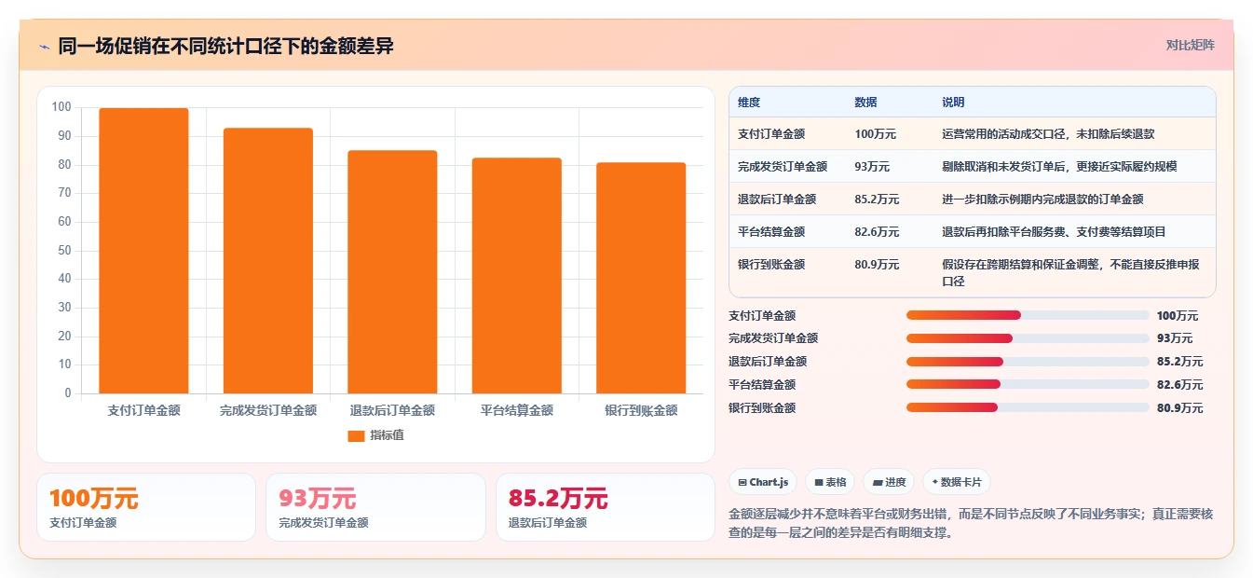Screen dimensions: 1253x578
Task: Click the 85.2万元 progress bar
Action: [x=1028, y=362]
